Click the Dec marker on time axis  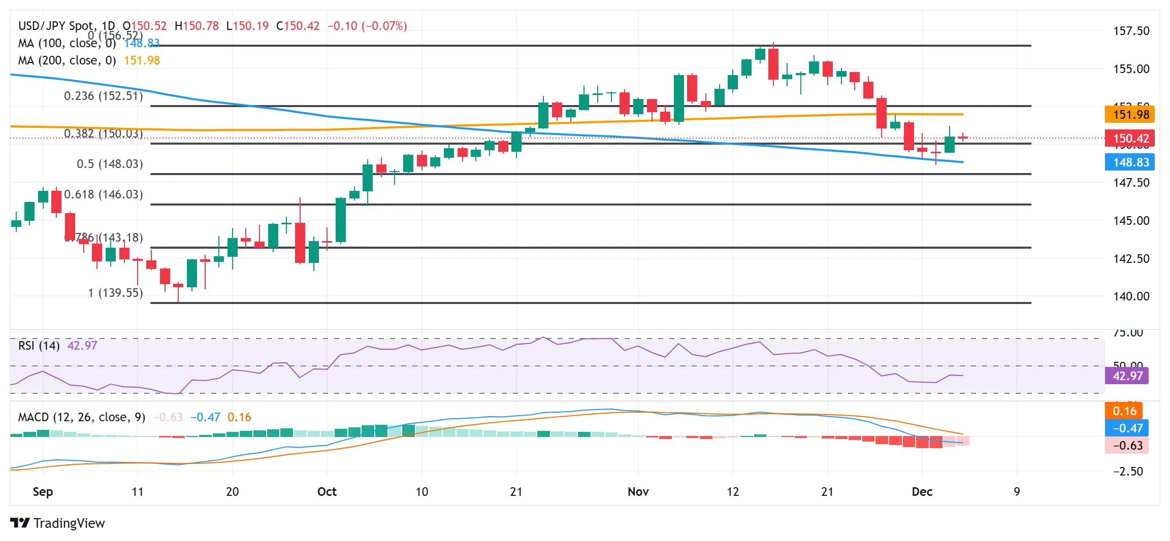[x=922, y=492]
